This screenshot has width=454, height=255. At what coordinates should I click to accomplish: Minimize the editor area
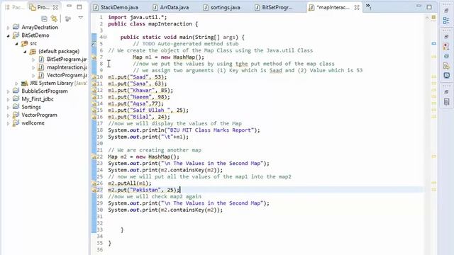[x=419, y=6]
